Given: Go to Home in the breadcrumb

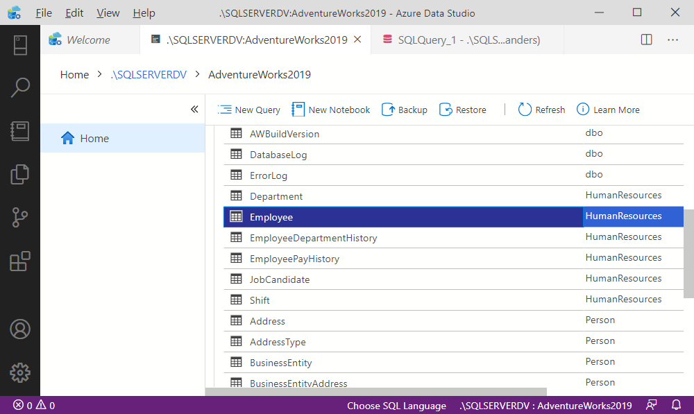Looking at the screenshot, I should (x=74, y=75).
